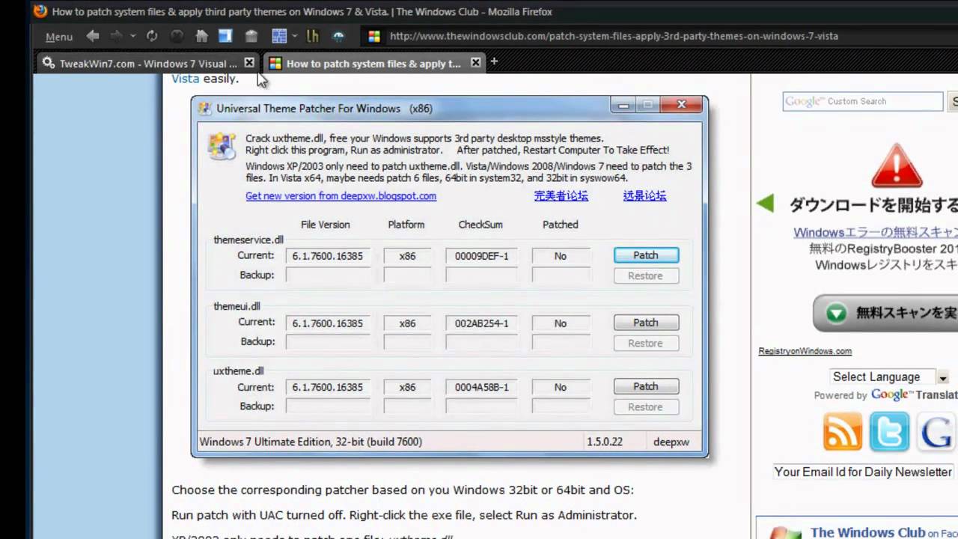Go forward using the forward arrow
Viewport: 958px width, 539px height.
[x=116, y=35]
